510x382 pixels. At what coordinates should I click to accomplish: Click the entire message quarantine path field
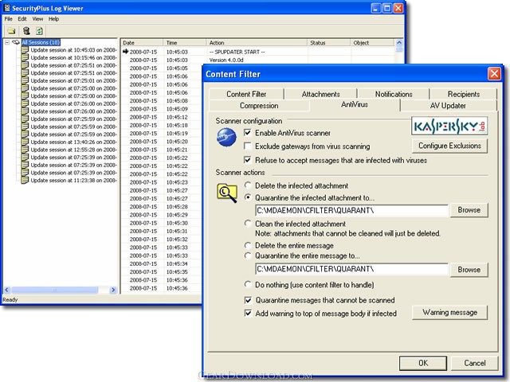click(x=351, y=269)
